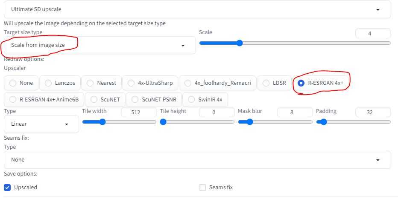Click the "Seams fix:" heading text
This screenshot has width=398, height=202.
(x=17, y=138)
